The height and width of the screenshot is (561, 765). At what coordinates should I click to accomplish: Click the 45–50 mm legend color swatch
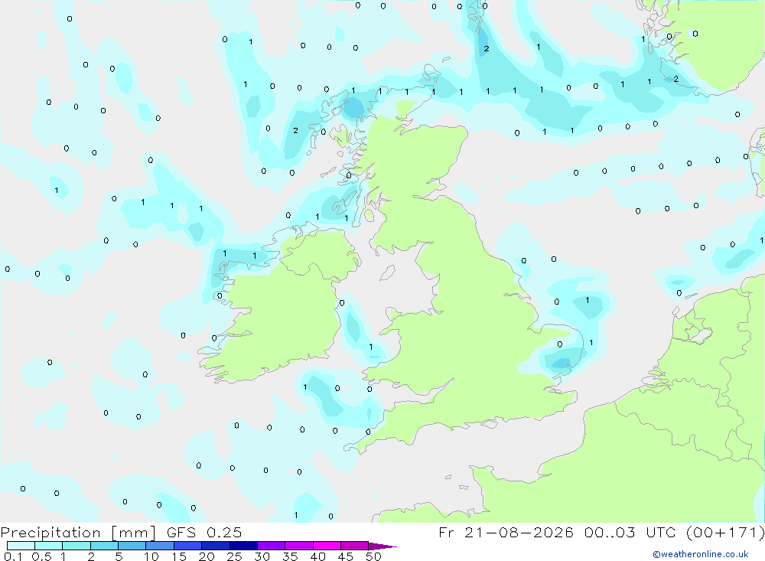354,546
